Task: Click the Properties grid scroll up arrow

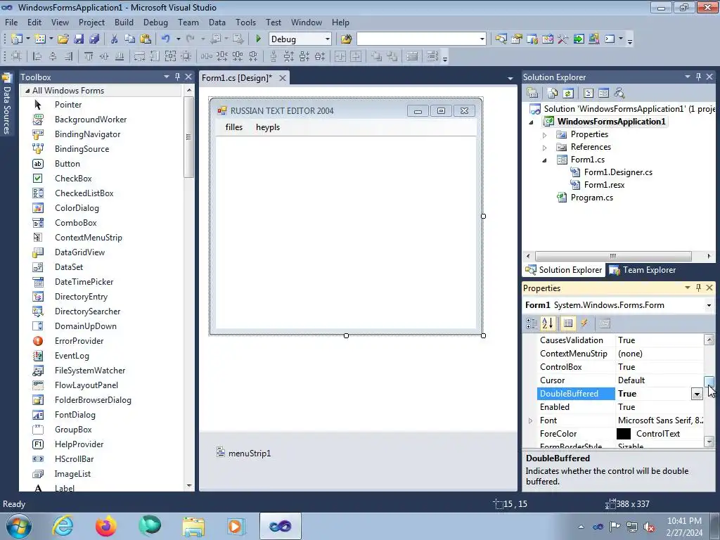Action: pyautogui.click(x=709, y=340)
